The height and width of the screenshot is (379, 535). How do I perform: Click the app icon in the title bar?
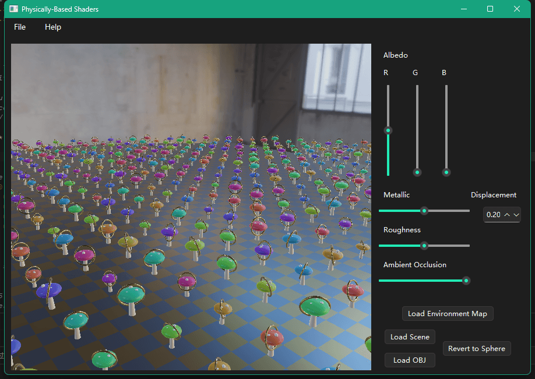13,9
